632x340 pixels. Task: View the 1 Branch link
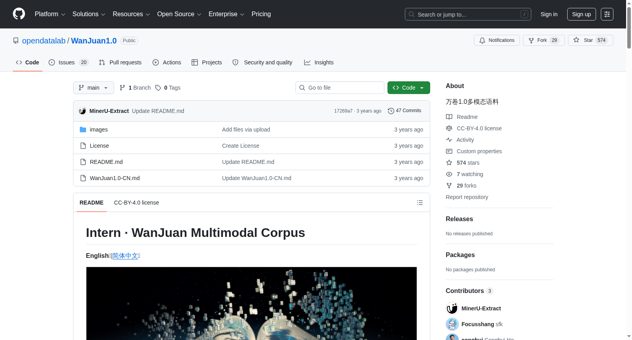(x=135, y=88)
